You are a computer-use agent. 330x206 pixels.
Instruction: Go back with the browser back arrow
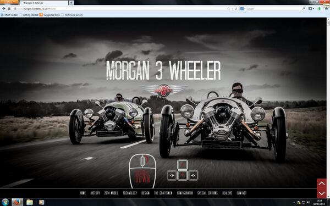click(x=4, y=9)
